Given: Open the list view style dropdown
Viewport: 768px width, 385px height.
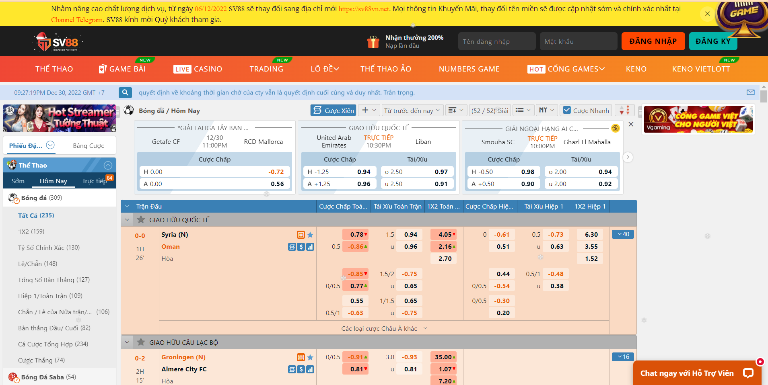Looking at the screenshot, I should point(523,110).
